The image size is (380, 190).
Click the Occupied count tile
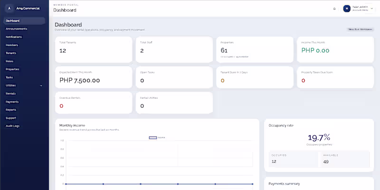tap(293, 160)
